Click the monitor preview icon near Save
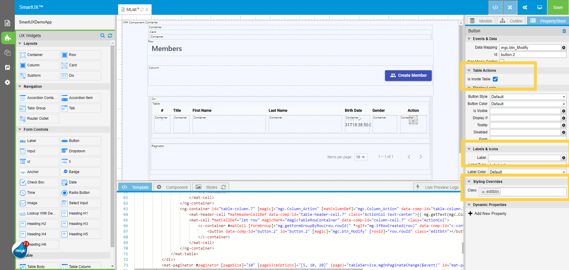569x270 pixels. pyautogui.click(x=539, y=7)
